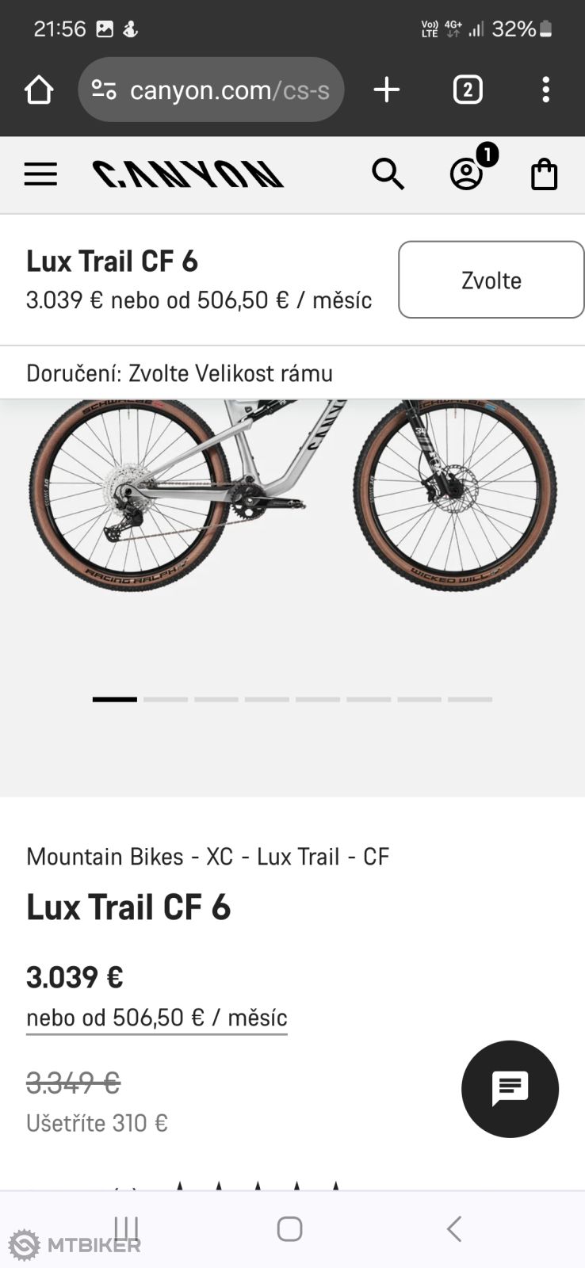Image resolution: width=585 pixels, height=1268 pixels.
Task: Open browser three-dot options menu
Action: [x=545, y=90]
